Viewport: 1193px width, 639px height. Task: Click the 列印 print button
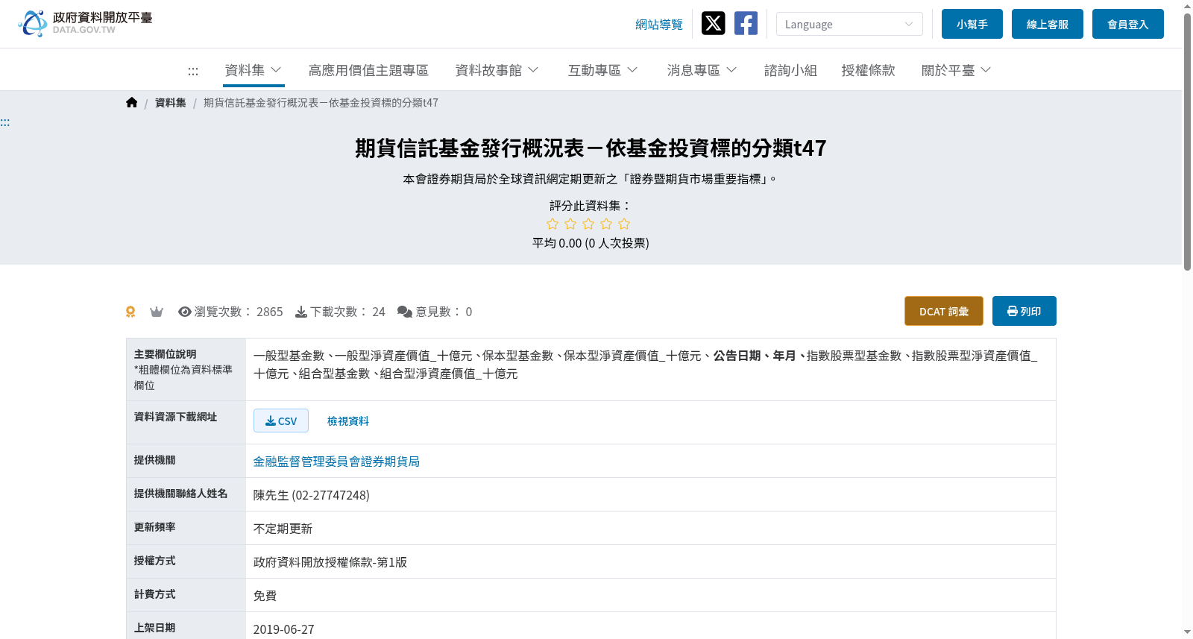point(1024,311)
